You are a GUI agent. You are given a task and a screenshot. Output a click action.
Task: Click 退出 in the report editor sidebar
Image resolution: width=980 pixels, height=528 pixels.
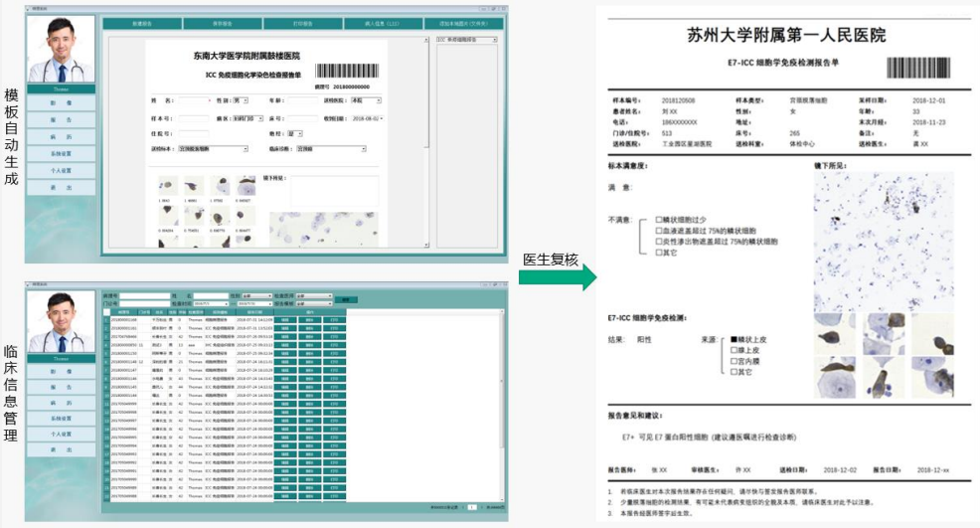(62, 188)
